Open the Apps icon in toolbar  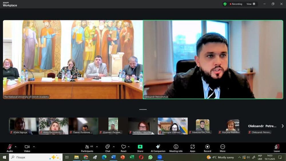click(192, 148)
